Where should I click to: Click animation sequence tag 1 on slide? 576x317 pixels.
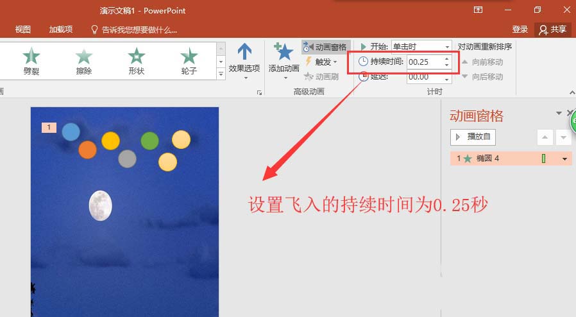[x=49, y=128]
